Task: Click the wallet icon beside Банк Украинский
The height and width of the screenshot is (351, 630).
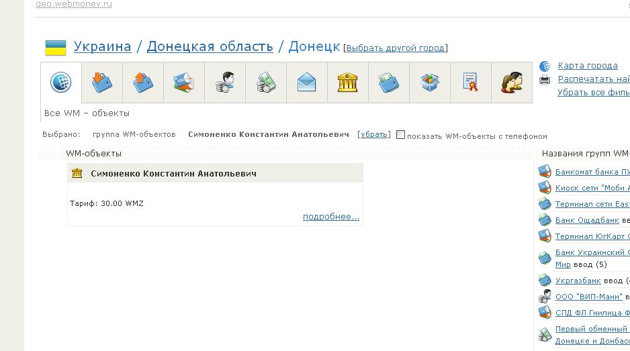Action: pos(545,258)
